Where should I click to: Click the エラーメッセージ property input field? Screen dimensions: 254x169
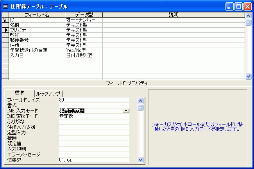pos(94,155)
